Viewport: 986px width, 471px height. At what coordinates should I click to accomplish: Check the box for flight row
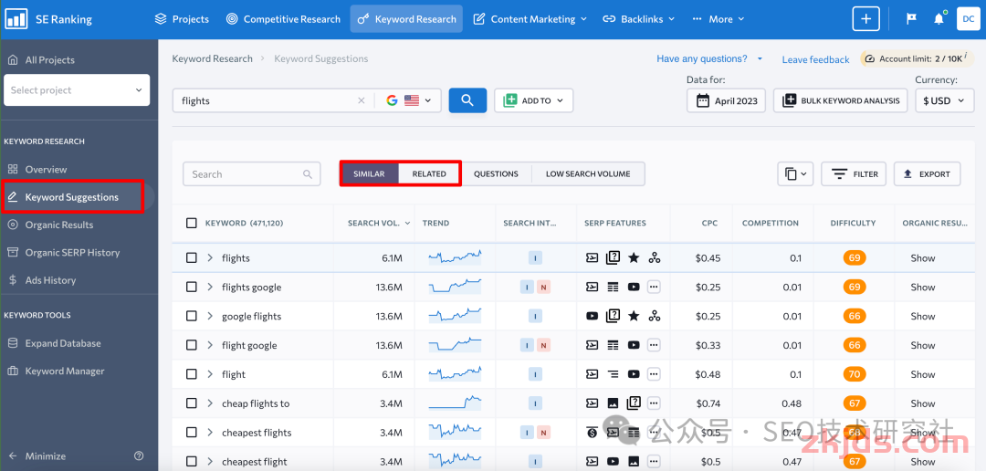point(191,374)
